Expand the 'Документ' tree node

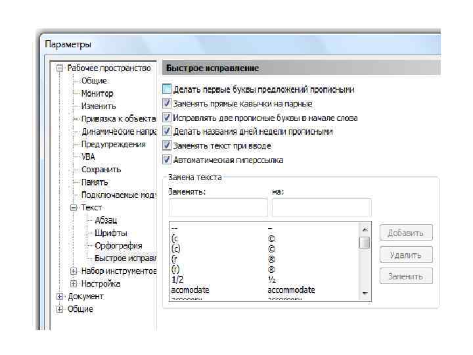(60, 296)
